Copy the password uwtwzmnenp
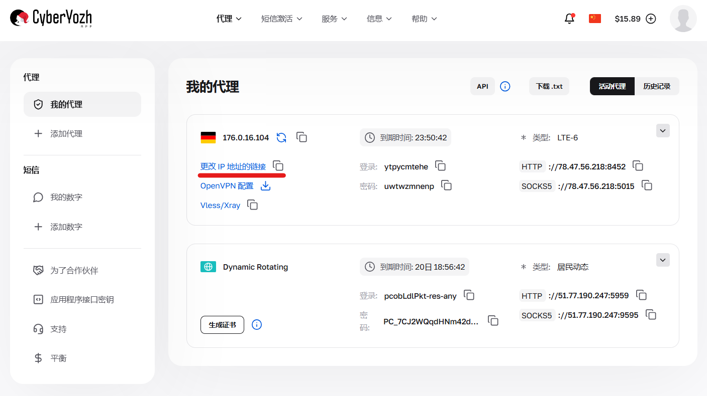The image size is (707, 396). [x=447, y=185]
